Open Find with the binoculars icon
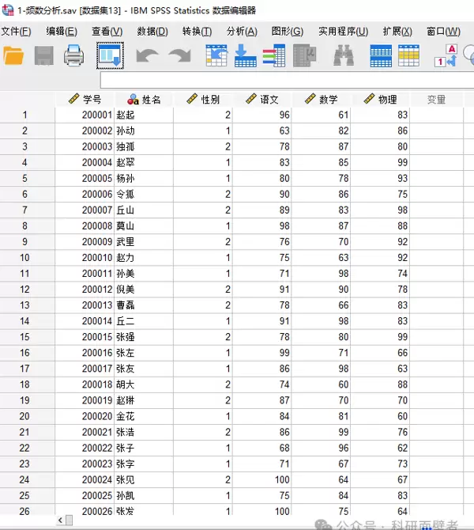Image resolution: width=474 pixels, height=530 pixels. pyautogui.click(x=343, y=55)
